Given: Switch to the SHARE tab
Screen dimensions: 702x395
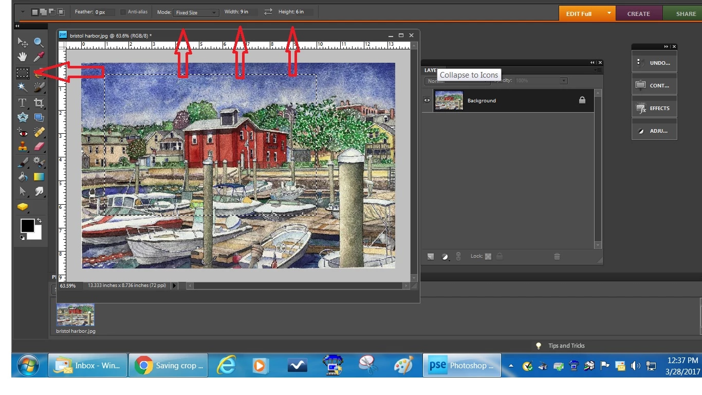Looking at the screenshot, I should pyautogui.click(x=682, y=13).
